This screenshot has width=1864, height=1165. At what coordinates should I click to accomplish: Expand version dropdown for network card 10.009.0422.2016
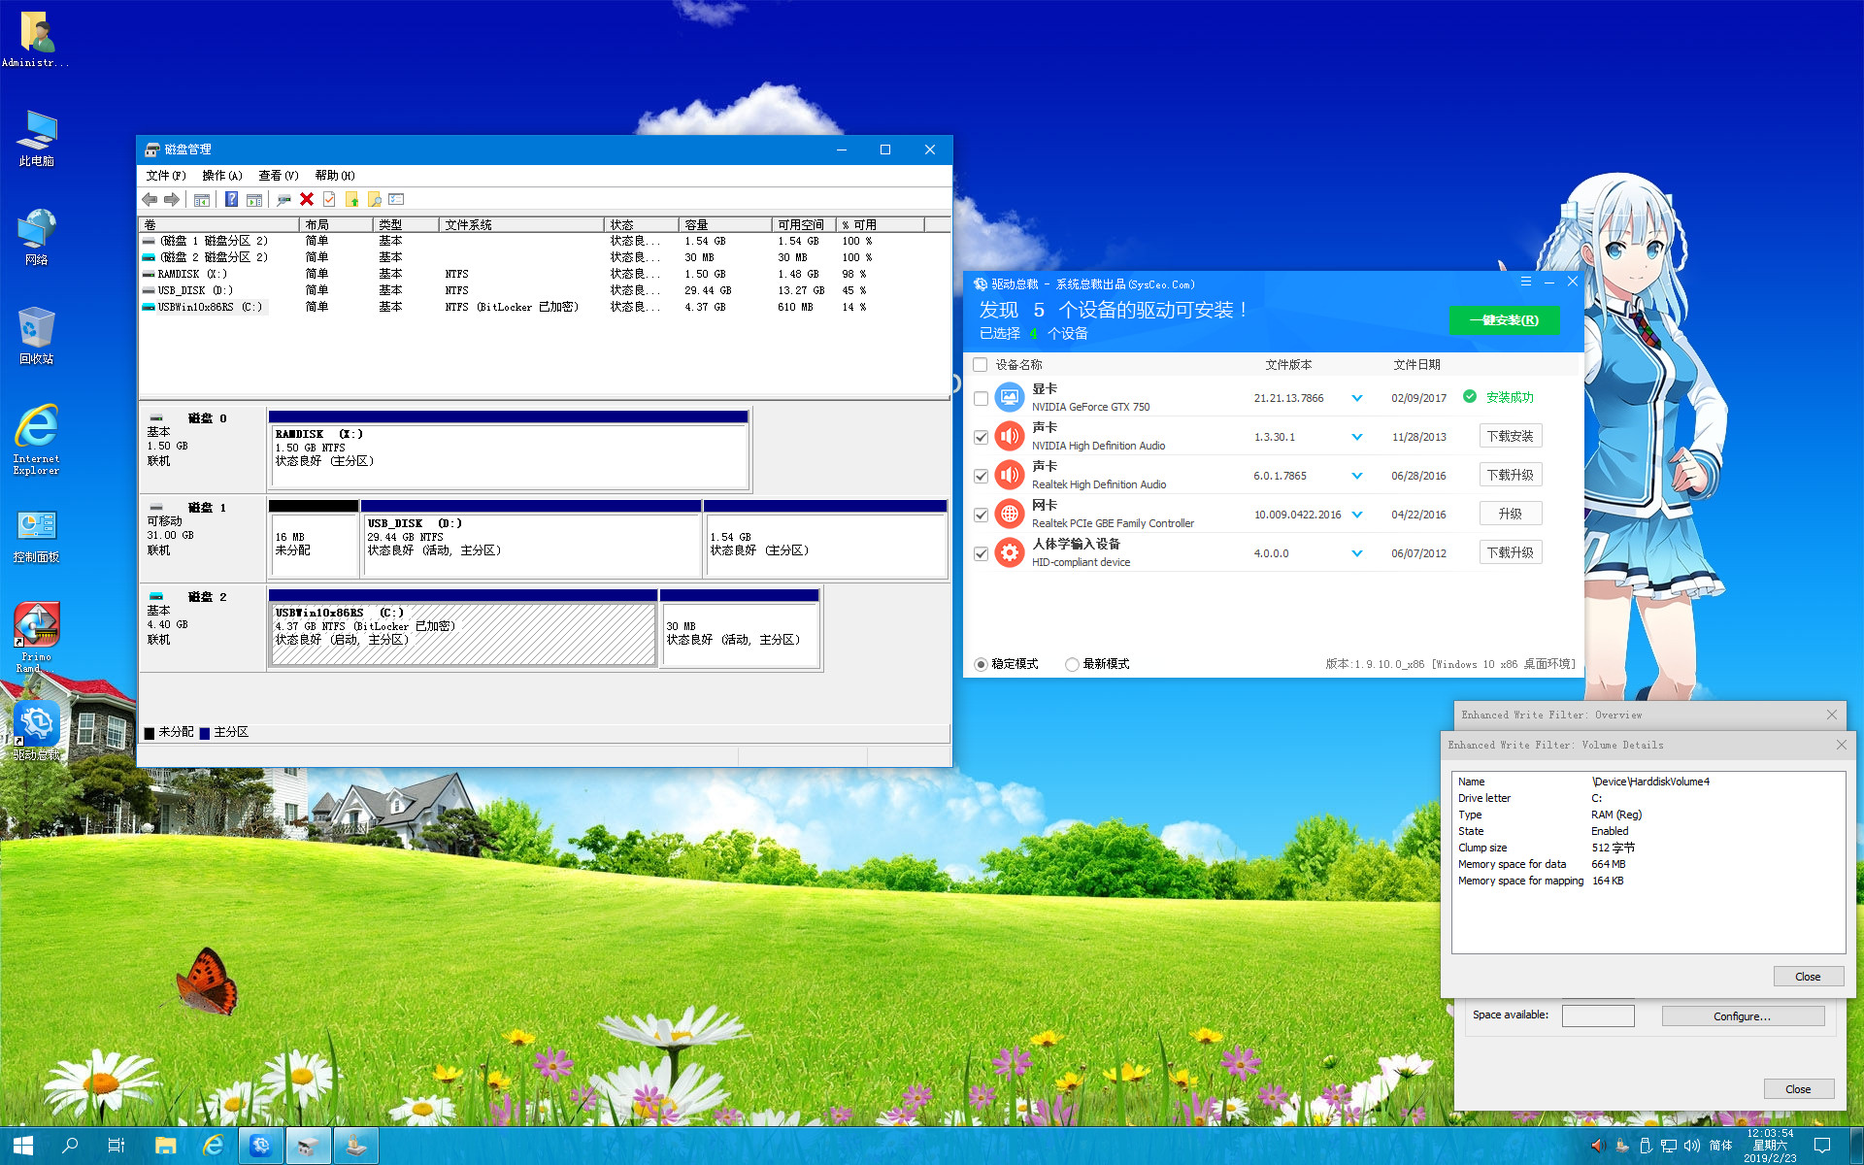(x=1357, y=515)
